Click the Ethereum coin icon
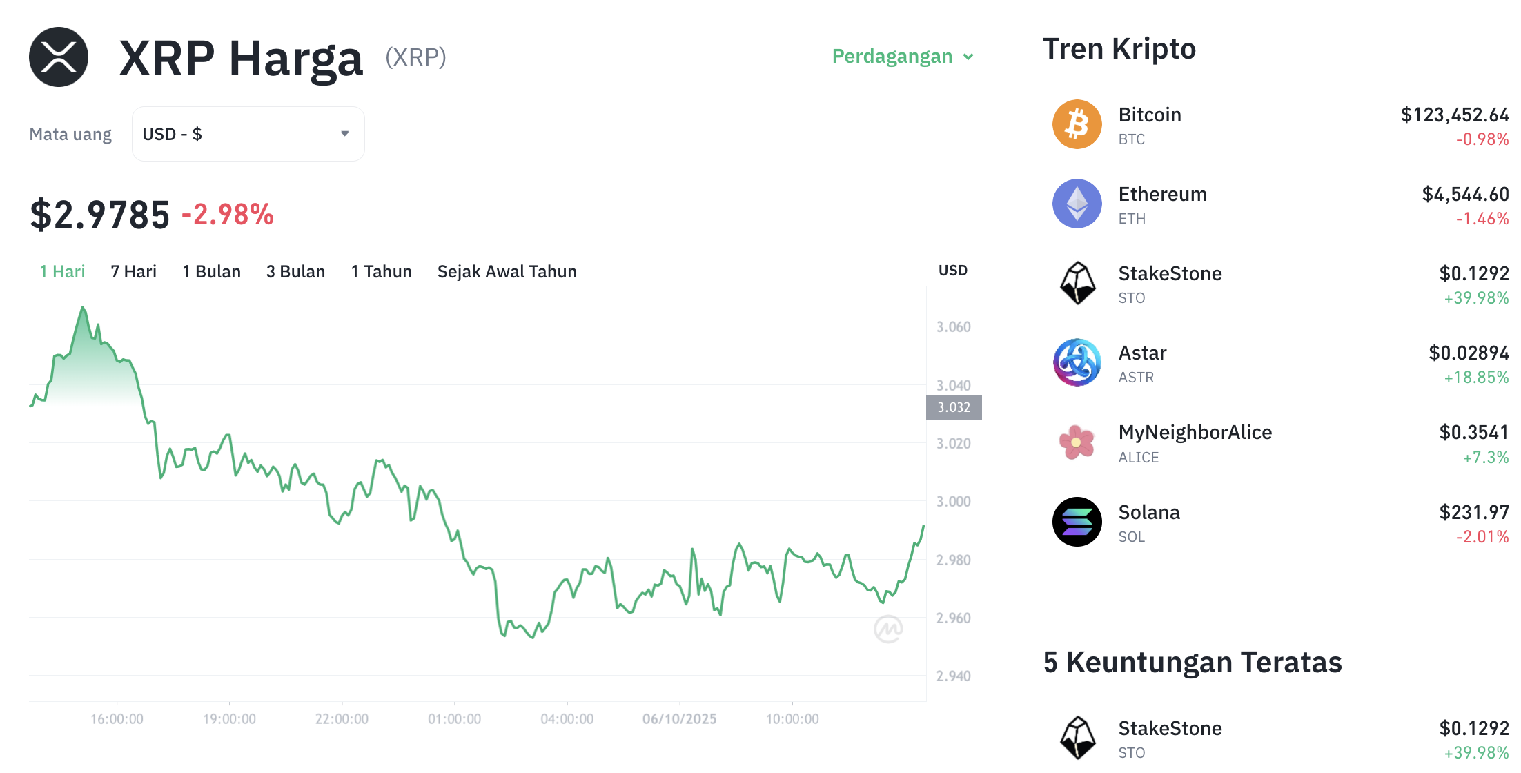Image resolution: width=1521 pixels, height=773 pixels. pos(1077,204)
